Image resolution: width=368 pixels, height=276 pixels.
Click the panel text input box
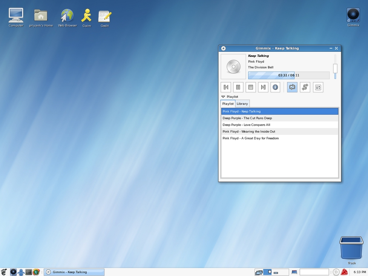pyautogui.click(x=314, y=272)
